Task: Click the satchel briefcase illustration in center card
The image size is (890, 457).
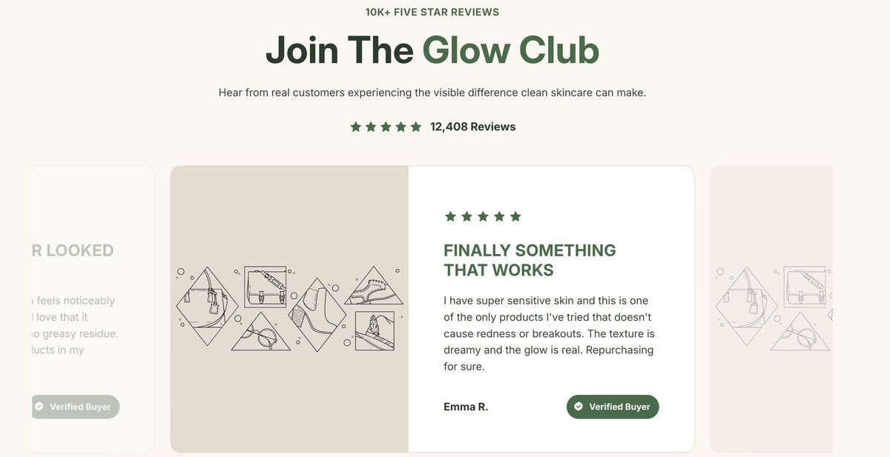Action: click(266, 287)
